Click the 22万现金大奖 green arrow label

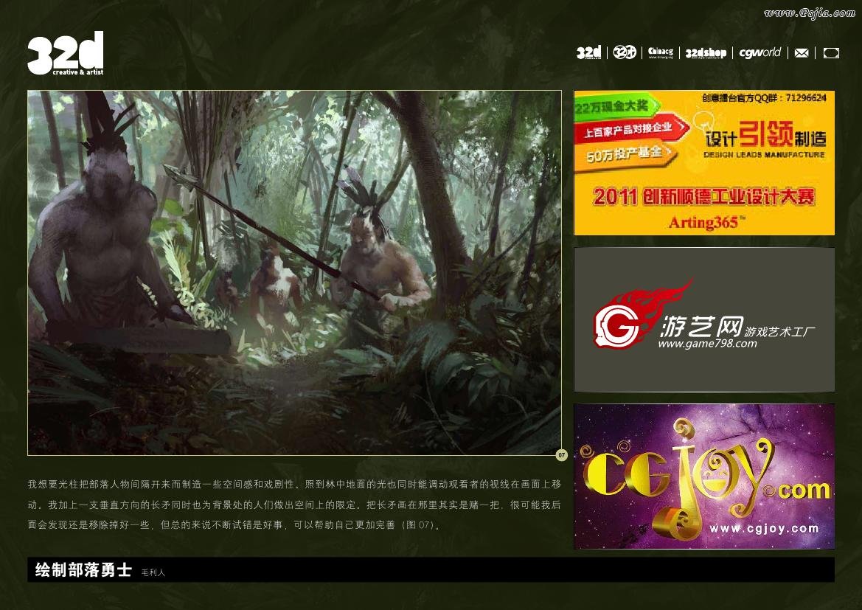tap(617, 105)
